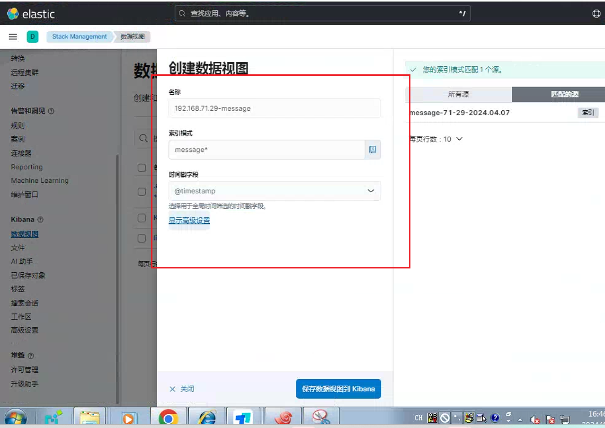
Task: Open Reporting in the sidebar
Action: pyautogui.click(x=27, y=167)
